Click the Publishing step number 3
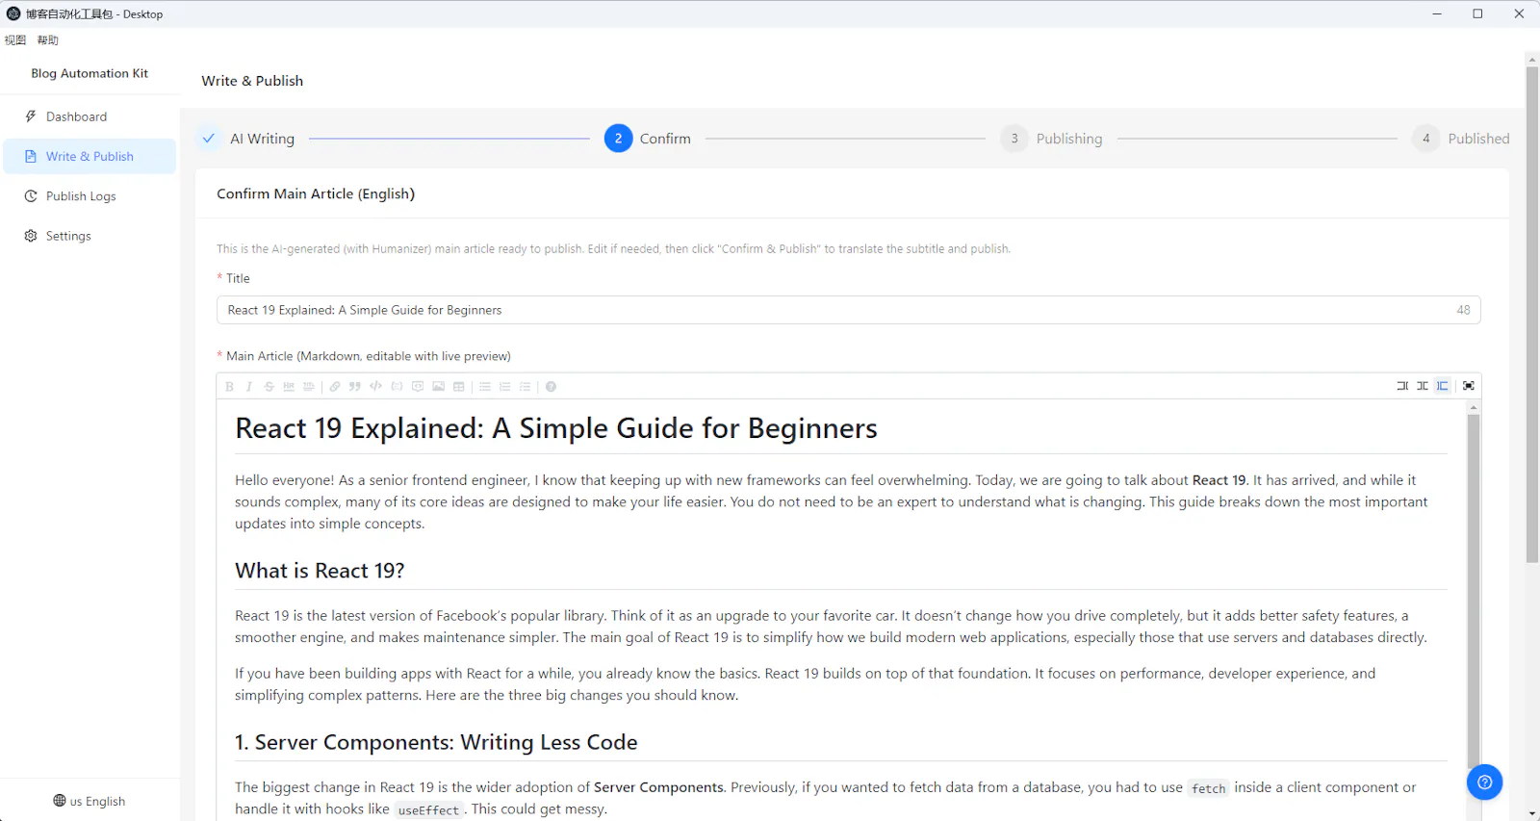This screenshot has width=1540, height=821. pyautogui.click(x=1014, y=139)
